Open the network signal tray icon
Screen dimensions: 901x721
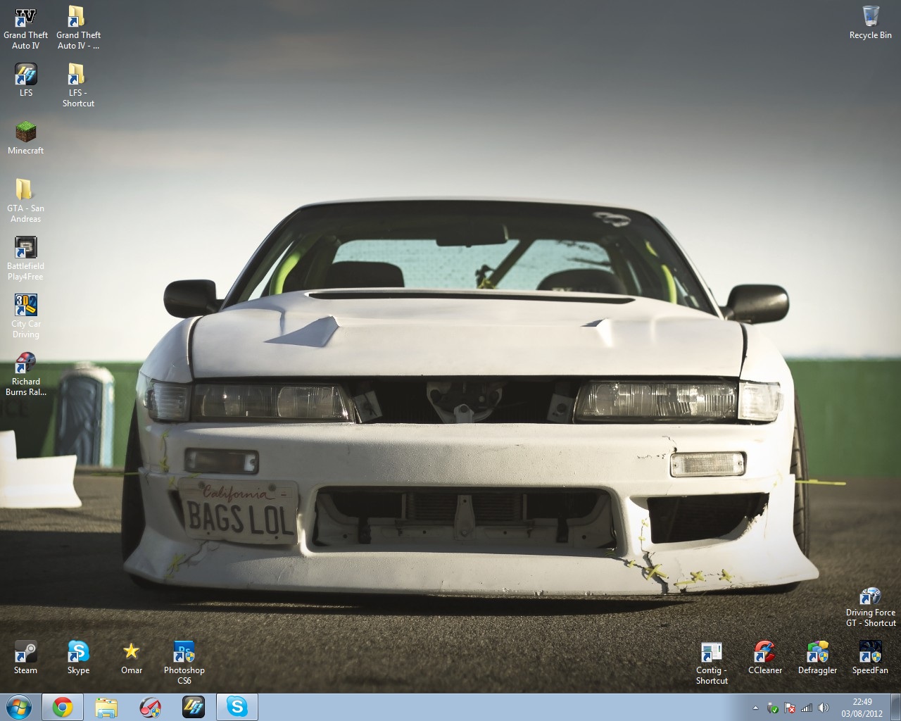point(807,708)
